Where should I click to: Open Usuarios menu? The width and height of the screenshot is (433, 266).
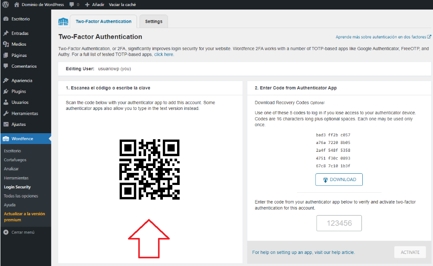20,102
